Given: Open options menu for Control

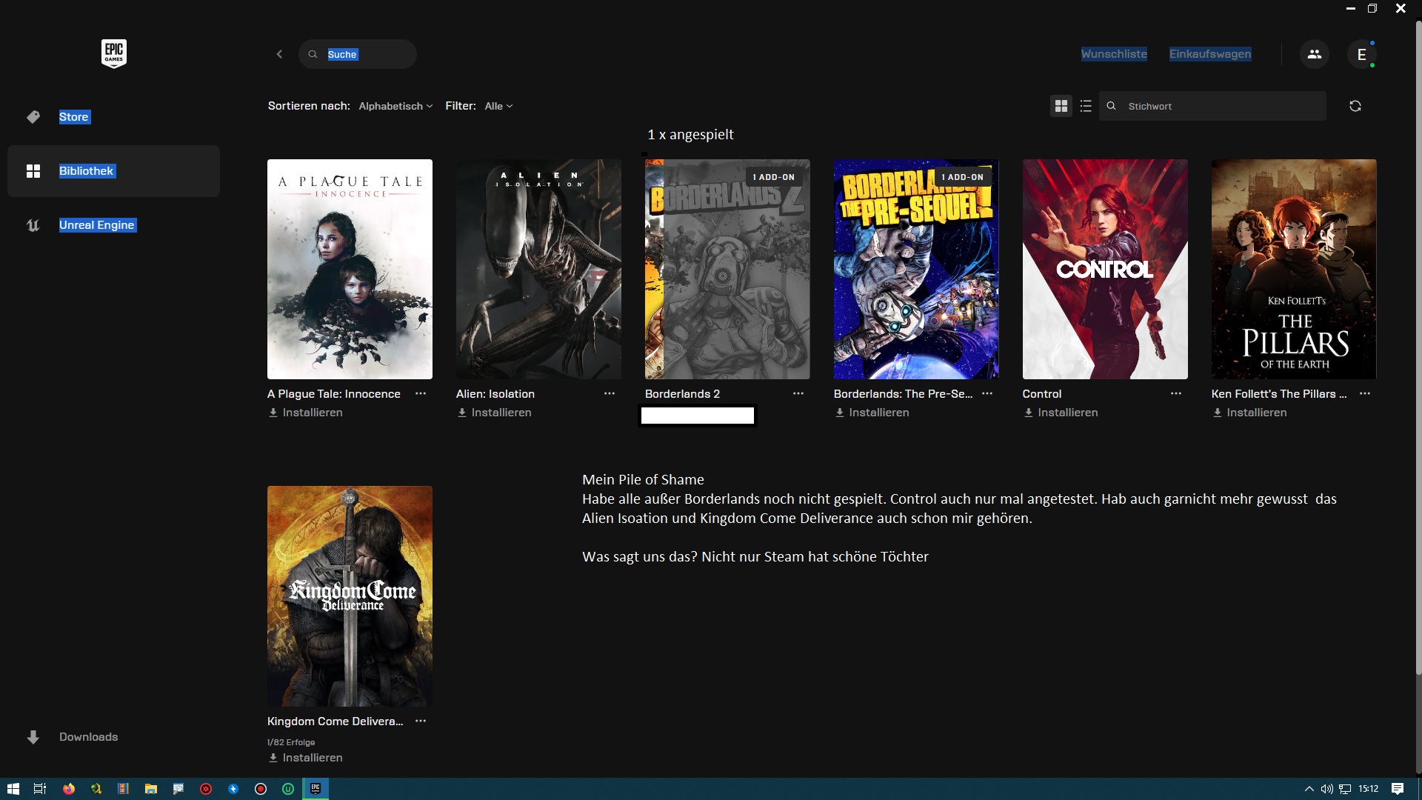Looking at the screenshot, I should [x=1175, y=393].
